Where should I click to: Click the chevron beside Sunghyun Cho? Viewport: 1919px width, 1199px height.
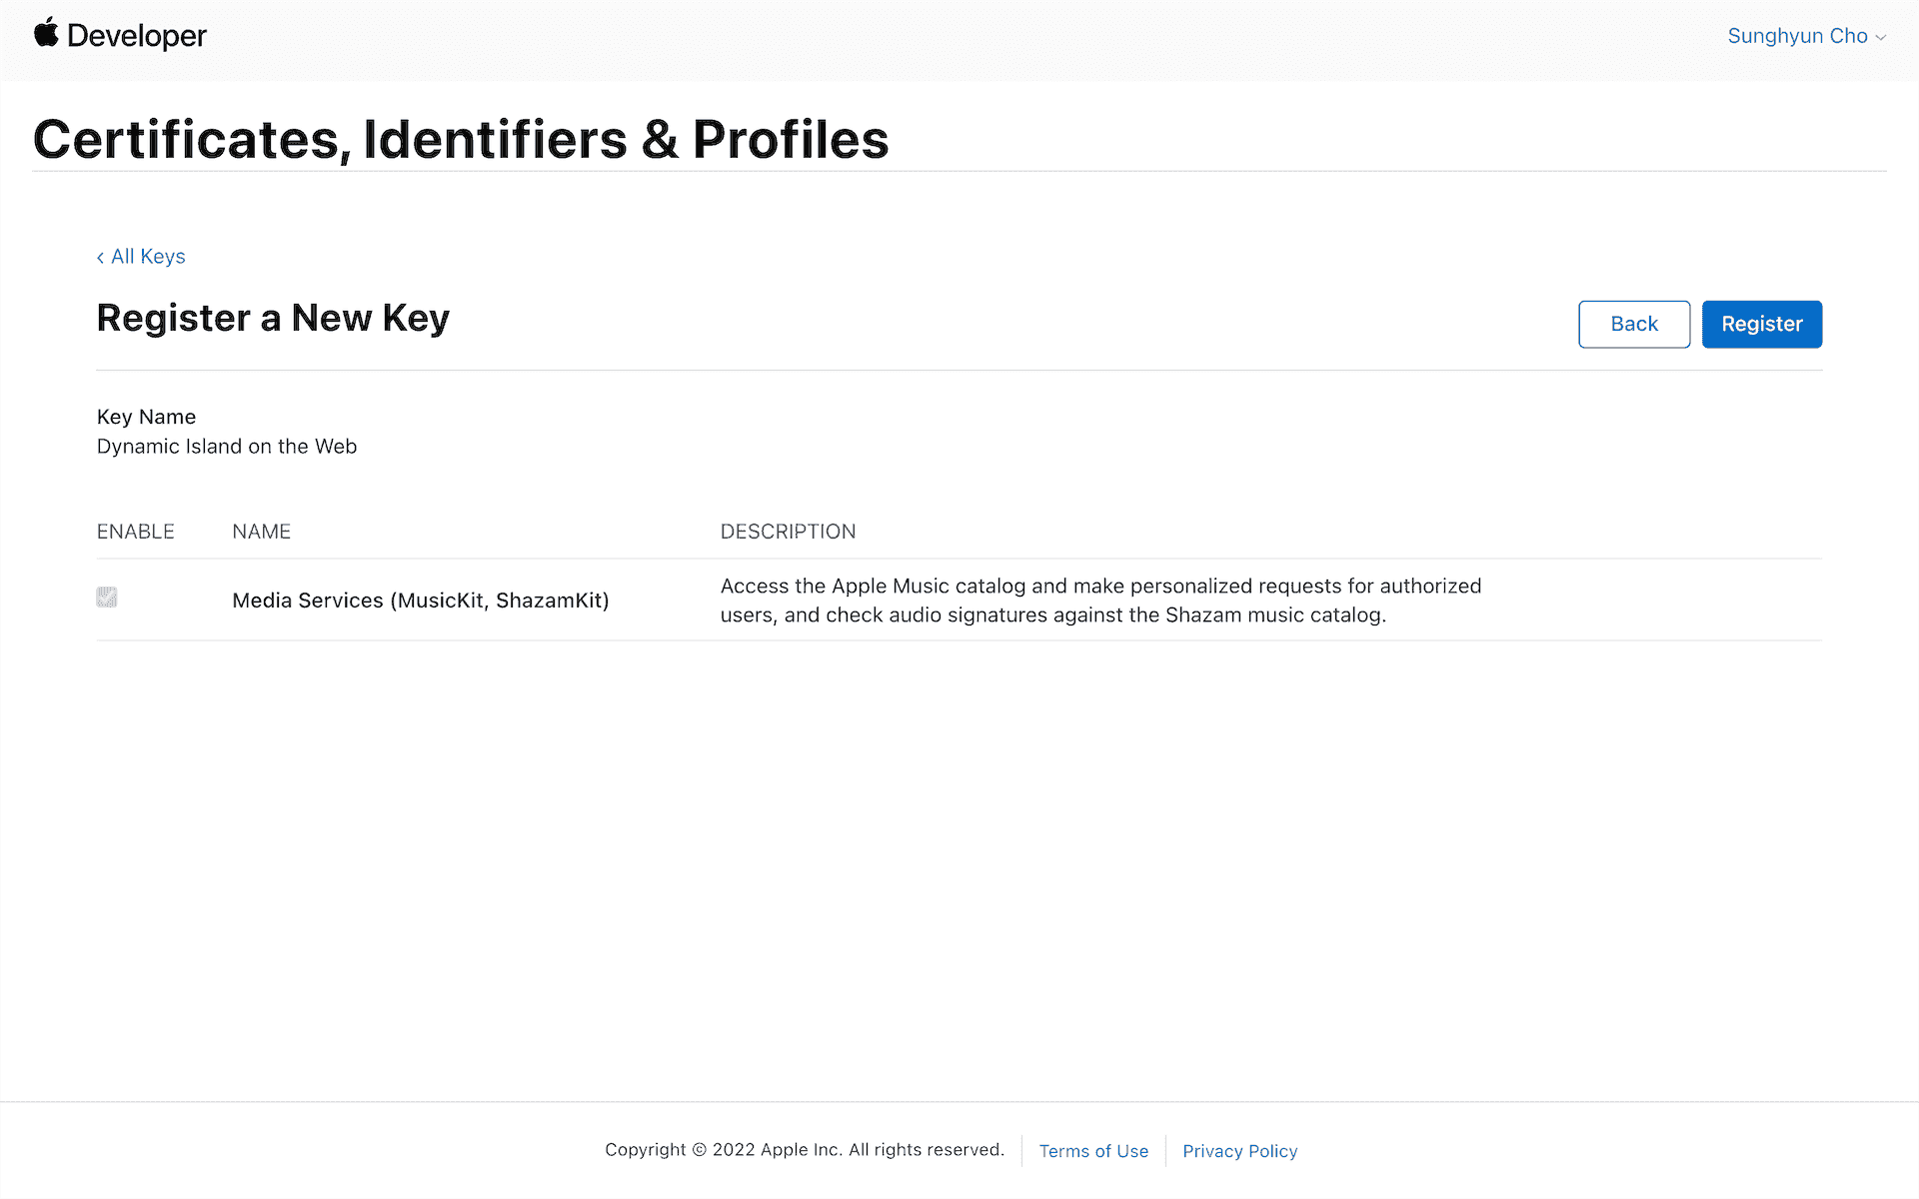click(1881, 38)
